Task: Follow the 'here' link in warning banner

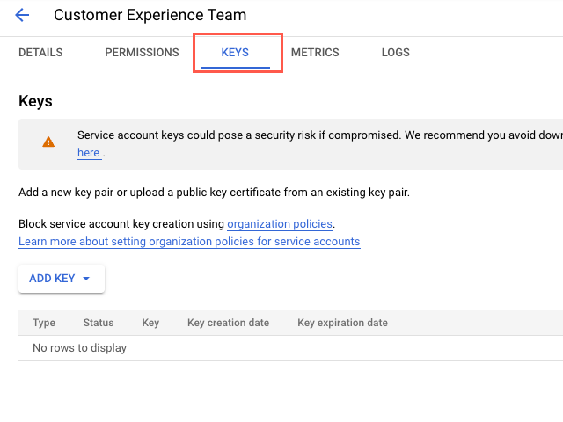Action: [88, 153]
